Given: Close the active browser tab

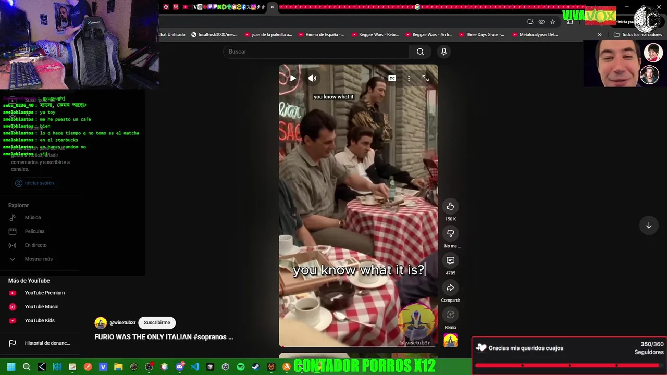Looking at the screenshot, I should pos(272,7).
